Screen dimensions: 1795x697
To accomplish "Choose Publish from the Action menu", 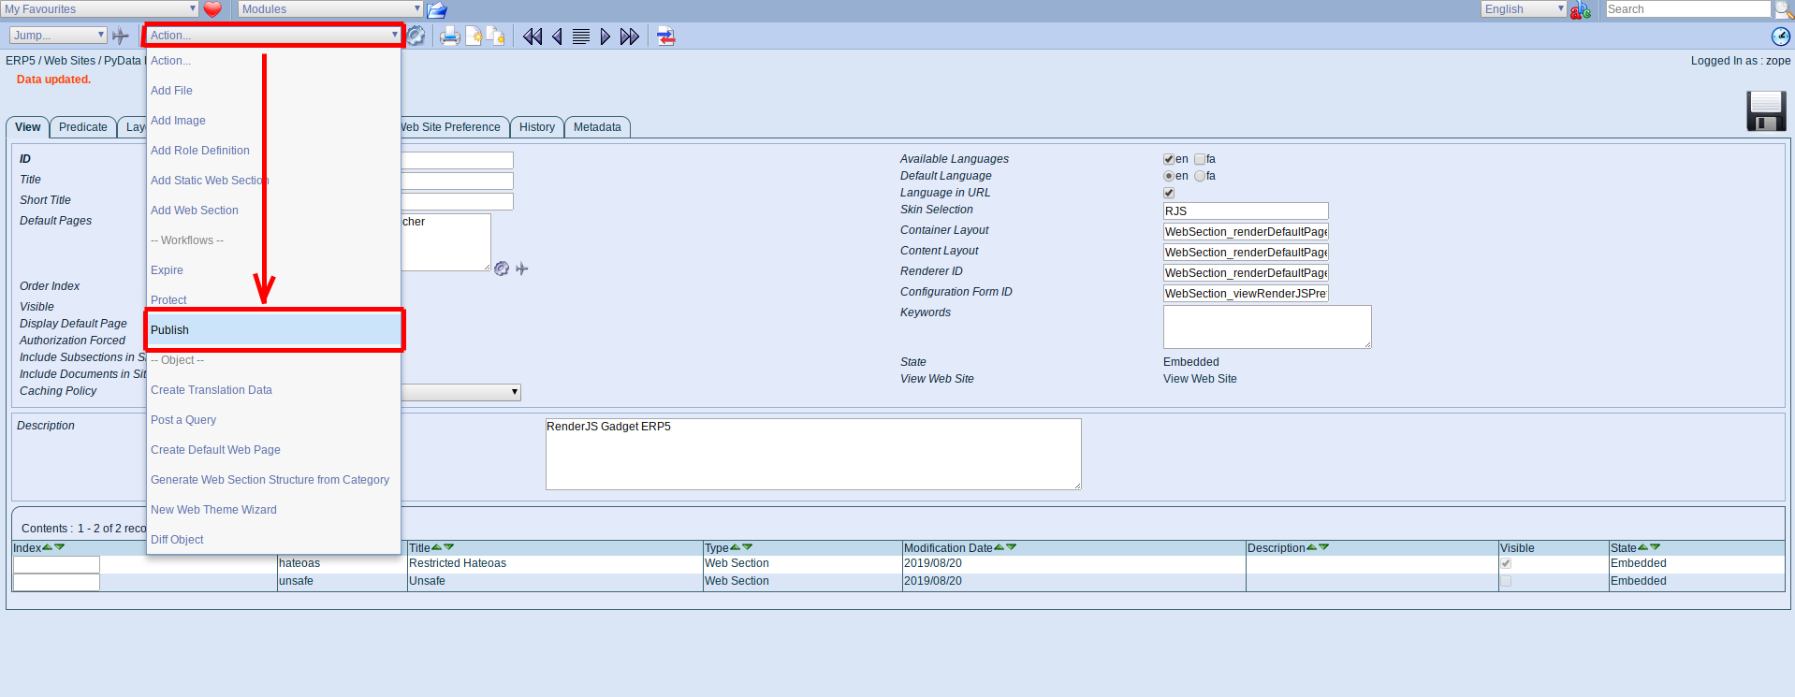I will coord(273,330).
